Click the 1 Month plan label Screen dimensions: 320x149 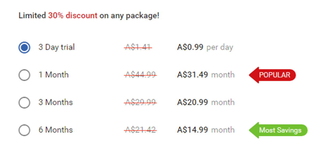click(53, 75)
